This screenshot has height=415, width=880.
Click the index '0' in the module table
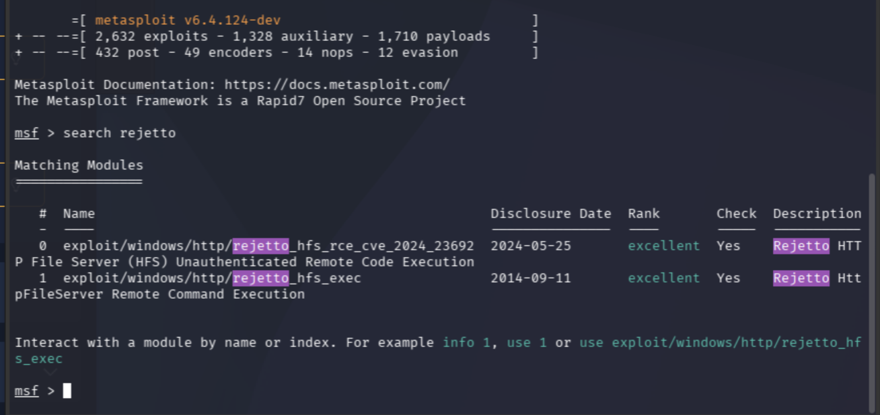(x=42, y=246)
